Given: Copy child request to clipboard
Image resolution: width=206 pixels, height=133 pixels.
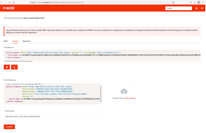Looking at the screenshot, I should pyautogui.click(x=7, y=67).
